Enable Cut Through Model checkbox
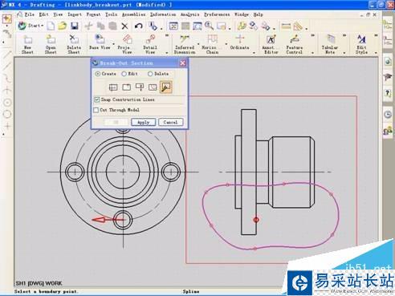The width and height of the screenshot is (395, 296). coord(96,110)
